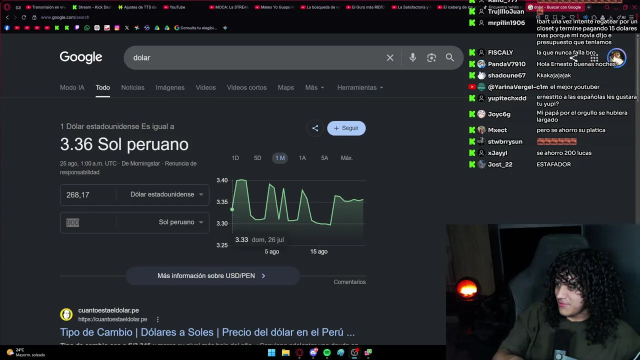Open Spotify from the taskbar

(x=327, y=352)
